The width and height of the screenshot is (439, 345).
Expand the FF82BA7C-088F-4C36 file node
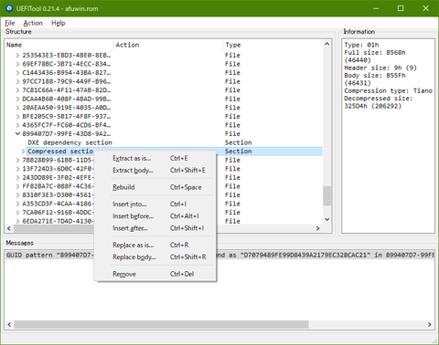tap(17, 186)
